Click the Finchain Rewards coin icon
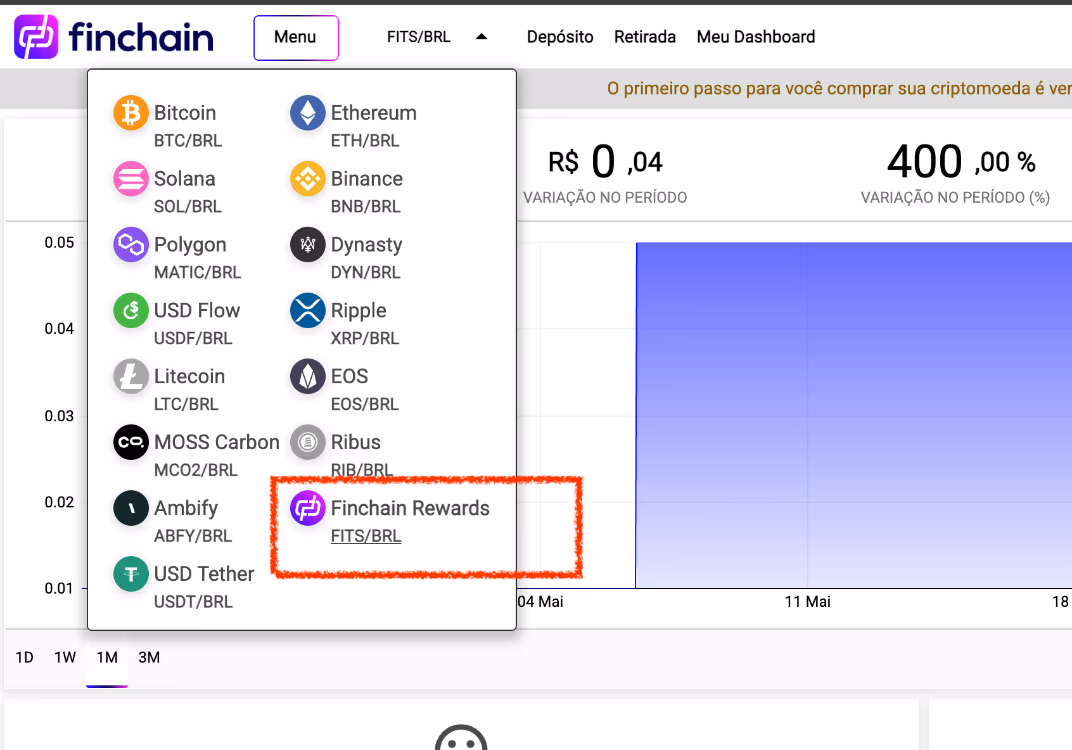This screenshot has width=1072, height=750. tap(308, 508)
